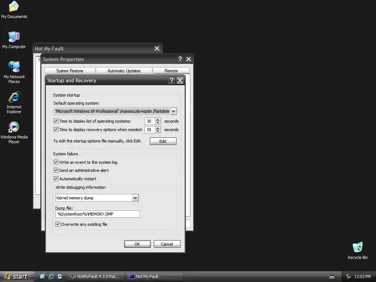Close the Startup and Recovery dialog
Image resolution: width=376 pixels, height=282 pixels.
tap(180, 80)
